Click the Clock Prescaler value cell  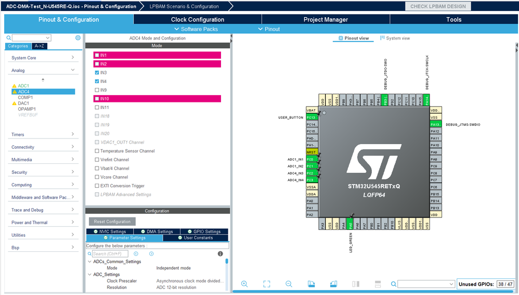tap(190, 281)
